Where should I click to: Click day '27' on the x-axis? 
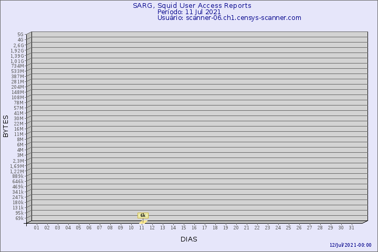click(x=310, y=228)
